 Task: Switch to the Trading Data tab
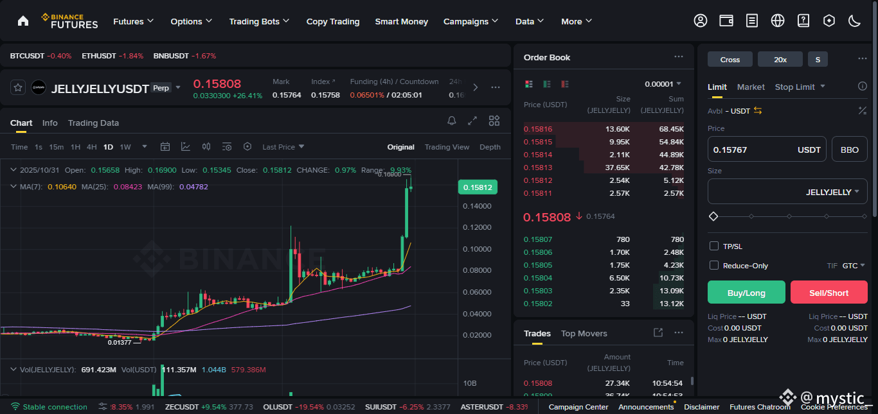click(93, 123)
